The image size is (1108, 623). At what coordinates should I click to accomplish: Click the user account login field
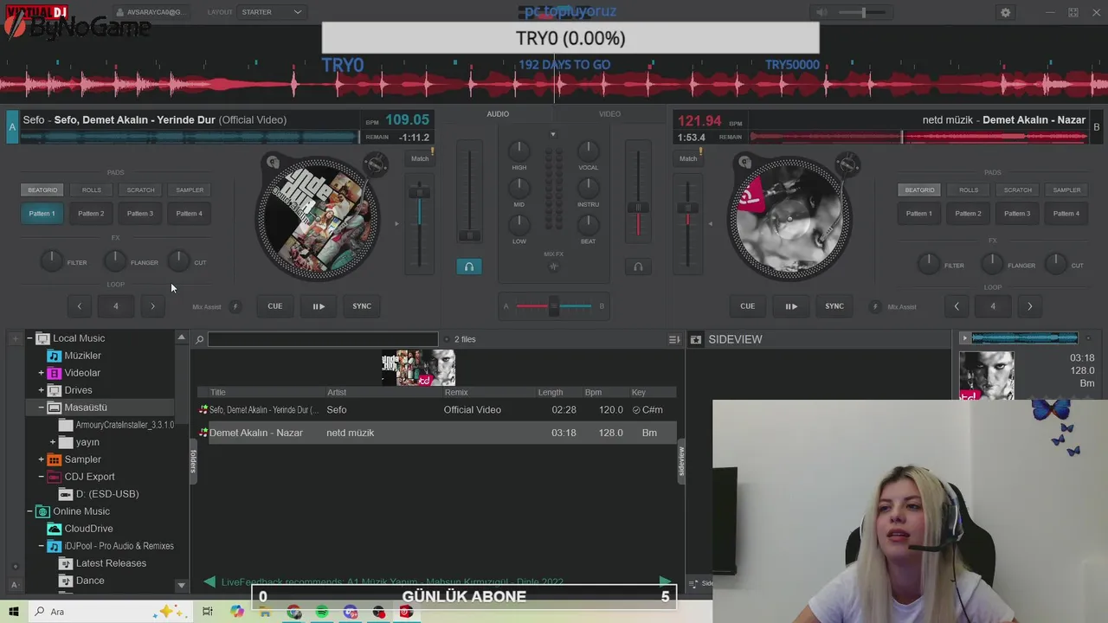click(x=151, y=12)
